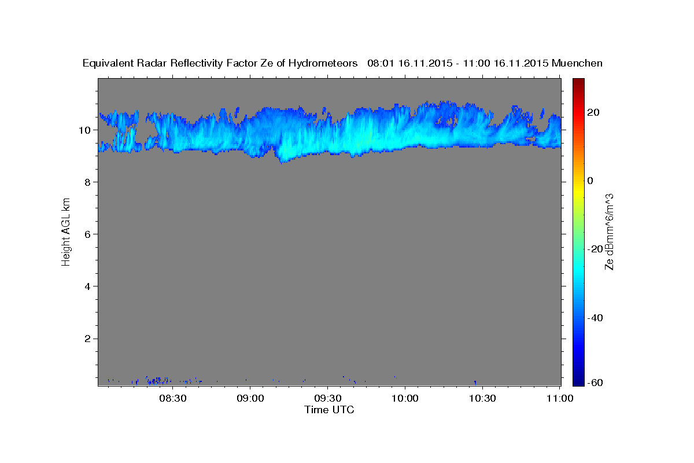Click the colorbar label '20'
The image size is (694, 463).
(x=593, y=112)
